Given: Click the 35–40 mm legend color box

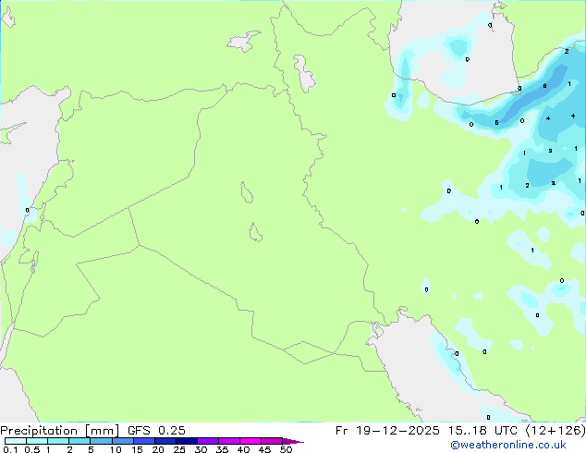Looking at the screenshot, I should [x=229, y=441].
